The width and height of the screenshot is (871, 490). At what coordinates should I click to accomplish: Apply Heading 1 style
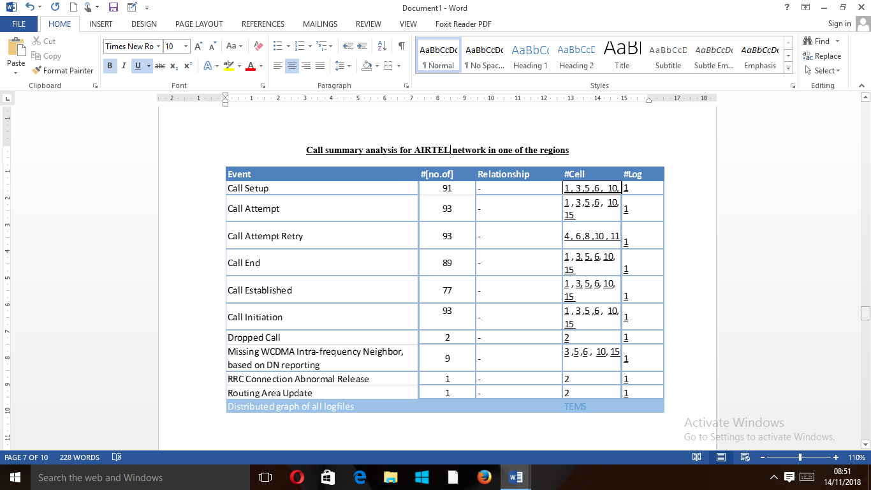pos(530,56)
